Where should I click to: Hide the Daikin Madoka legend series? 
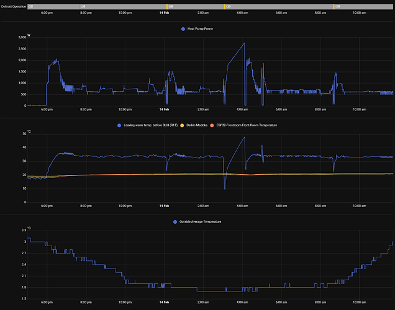194,125
